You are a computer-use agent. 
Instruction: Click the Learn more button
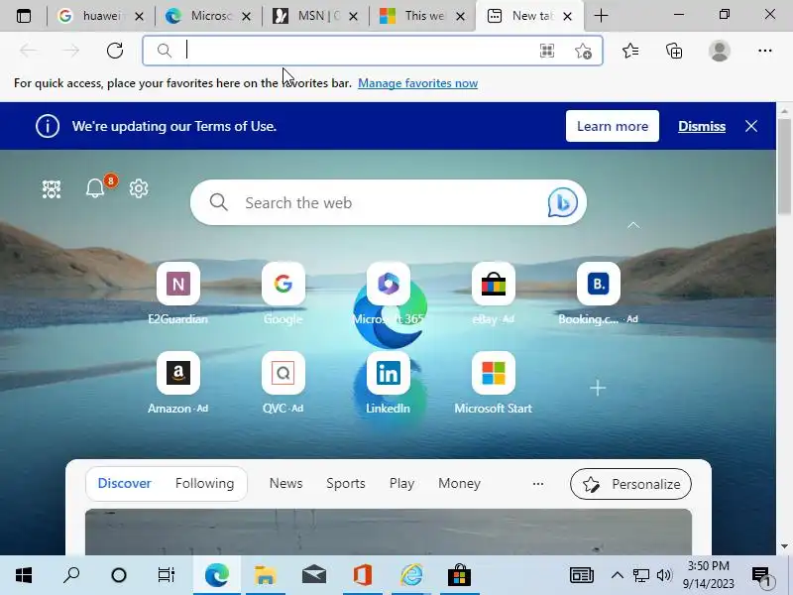[613, 126]
